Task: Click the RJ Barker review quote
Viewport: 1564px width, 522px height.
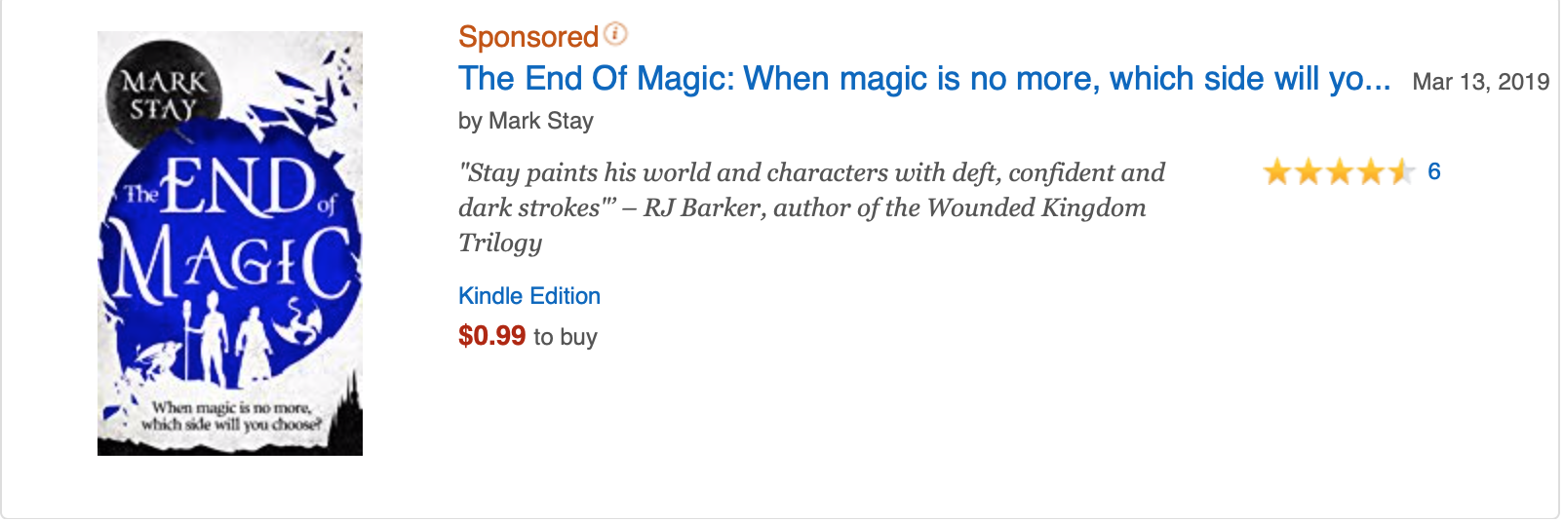Action: point(811,207)
